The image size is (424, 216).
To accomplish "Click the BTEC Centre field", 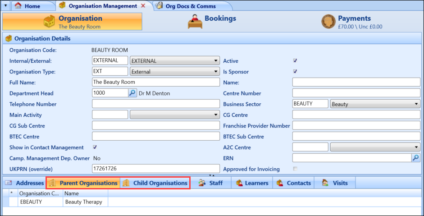I will point(156,136).
